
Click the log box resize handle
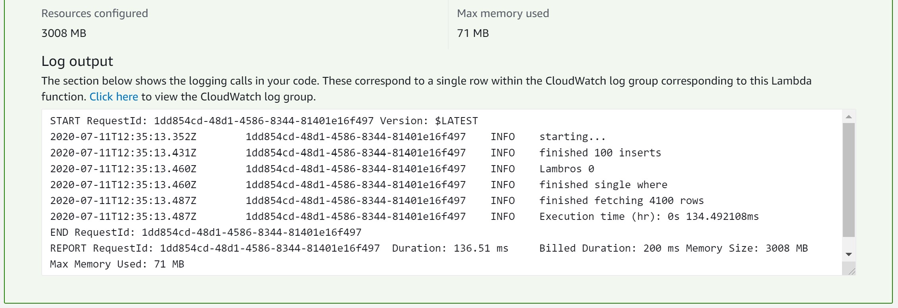(x=851, y=271)
